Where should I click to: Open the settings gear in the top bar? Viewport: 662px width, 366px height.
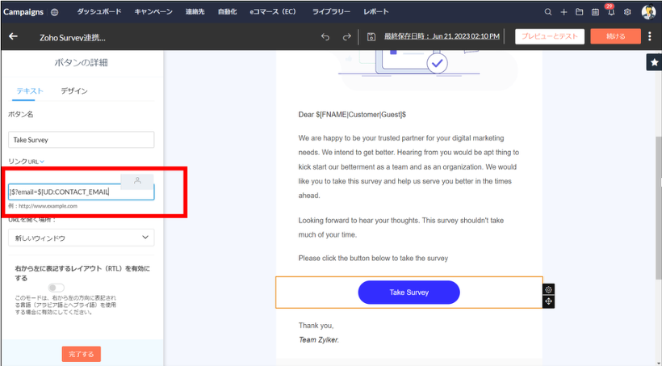click(x=627, y=12)
